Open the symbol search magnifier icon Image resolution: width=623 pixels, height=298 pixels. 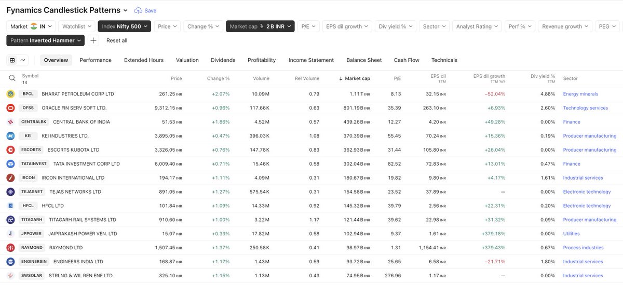tap(12, 78)
